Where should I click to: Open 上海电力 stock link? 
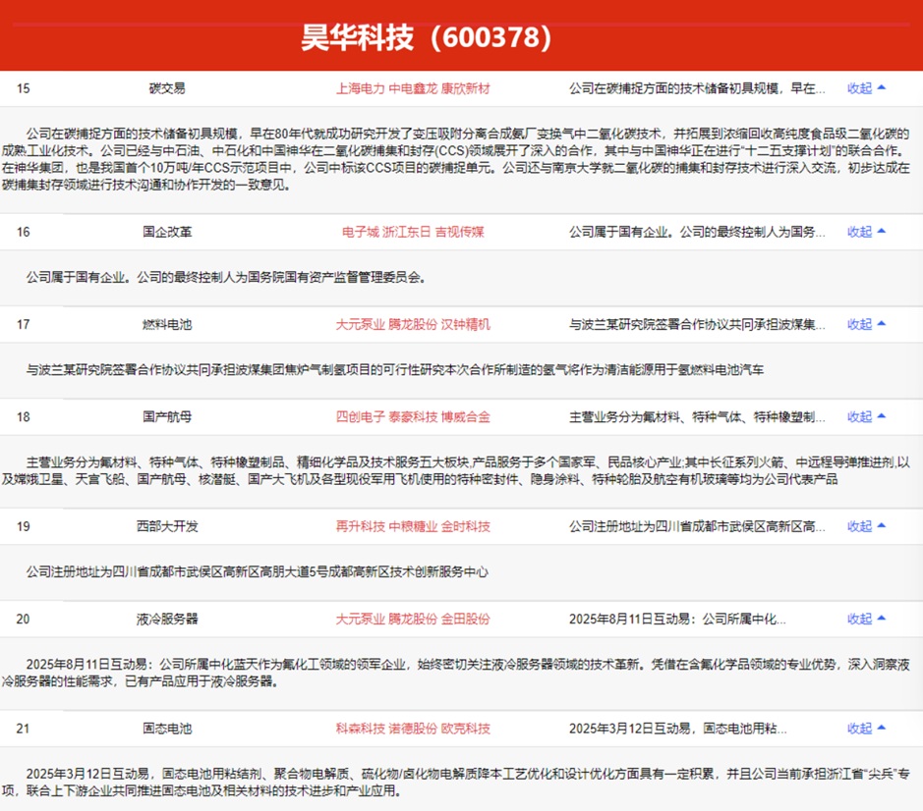coord(360,88)
